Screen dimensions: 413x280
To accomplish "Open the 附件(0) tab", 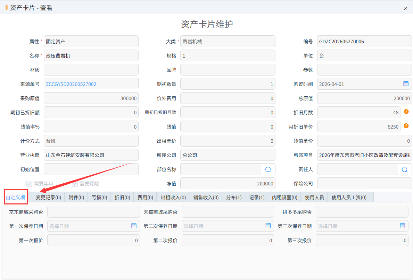I will pos(76,197).
